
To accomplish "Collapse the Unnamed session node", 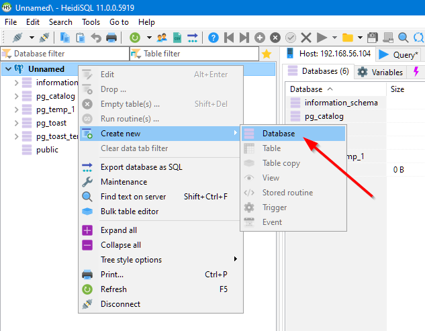I will tap(7, 69).
